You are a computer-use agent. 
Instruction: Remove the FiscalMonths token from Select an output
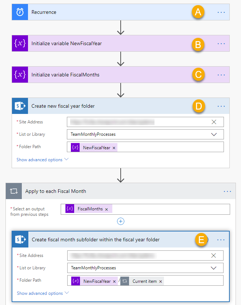pos(107,210)
